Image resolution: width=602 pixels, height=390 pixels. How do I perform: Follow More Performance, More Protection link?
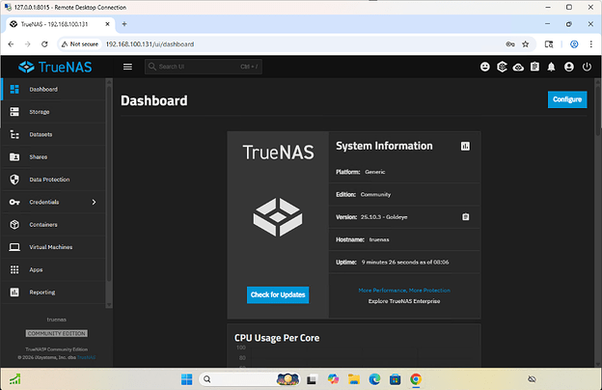pyautogui.click(x=404, y=291)
